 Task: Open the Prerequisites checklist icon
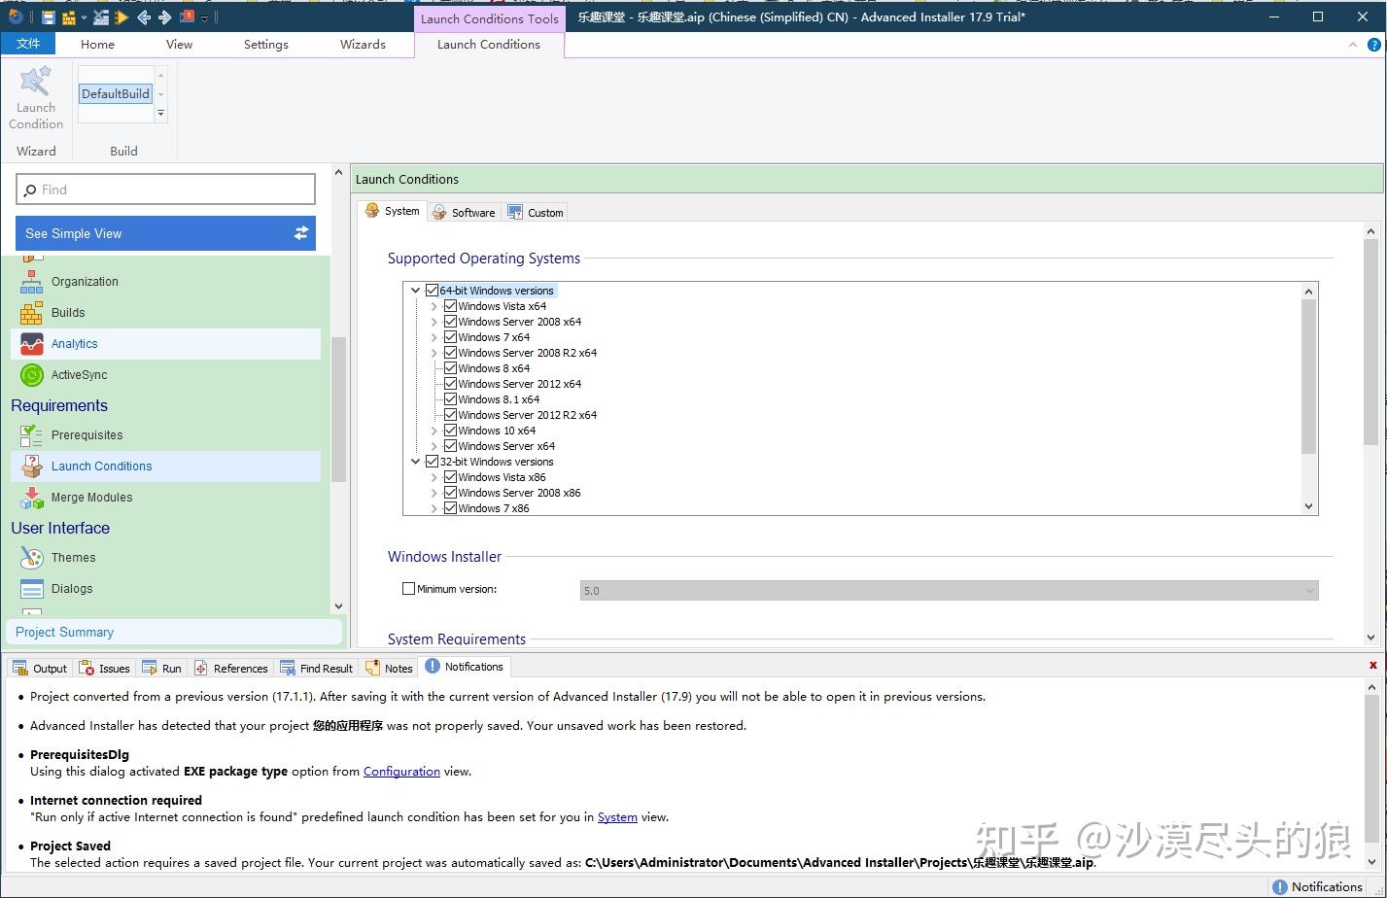[32, 435]
